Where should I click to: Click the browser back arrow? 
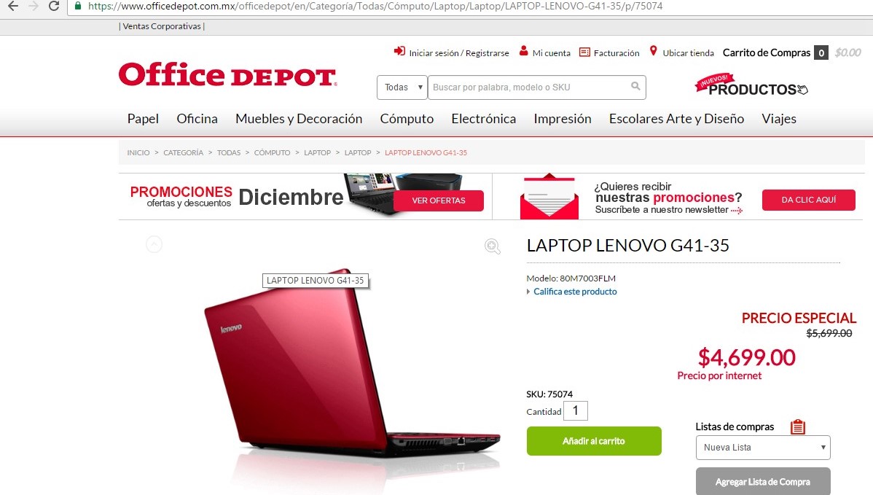13,6
